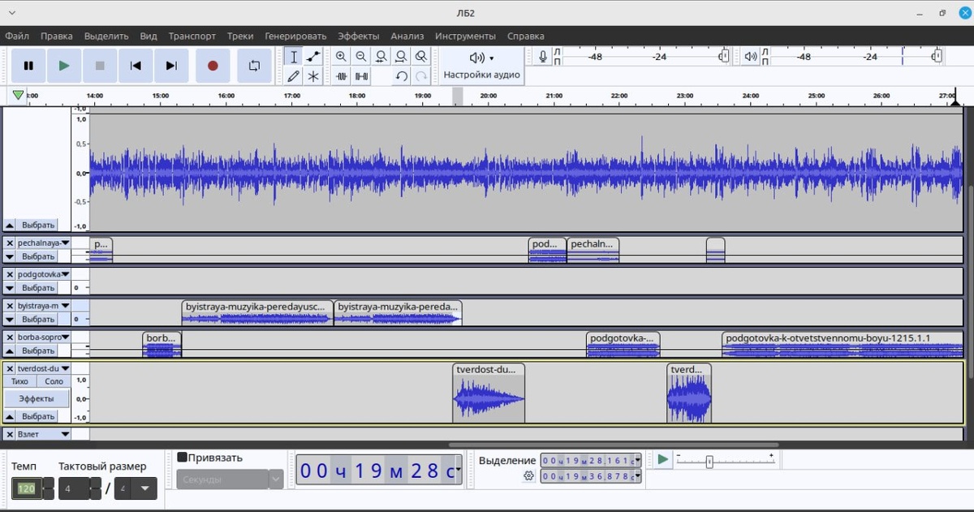Select the Multi-tool asterisk icon
The width and height of the screenshot is (974, 512).
(x=313, y=76)
